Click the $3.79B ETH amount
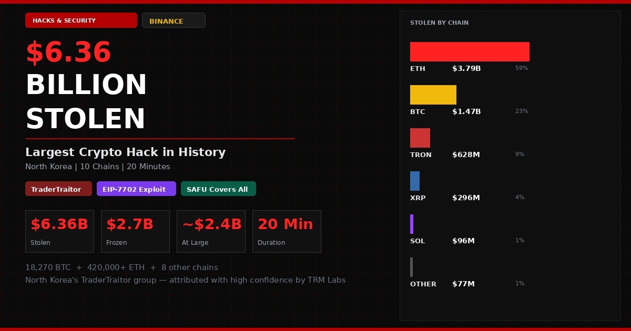Screen dimensions: 631x331 466,69
